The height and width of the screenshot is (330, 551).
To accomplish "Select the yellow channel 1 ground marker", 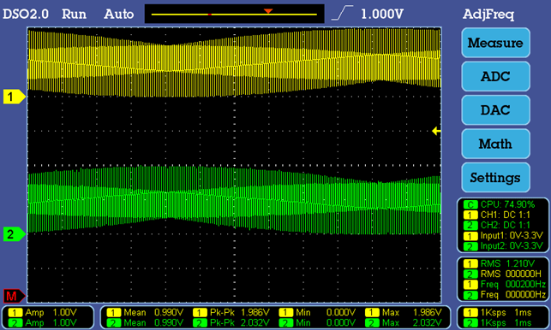I will coord(14,97).
